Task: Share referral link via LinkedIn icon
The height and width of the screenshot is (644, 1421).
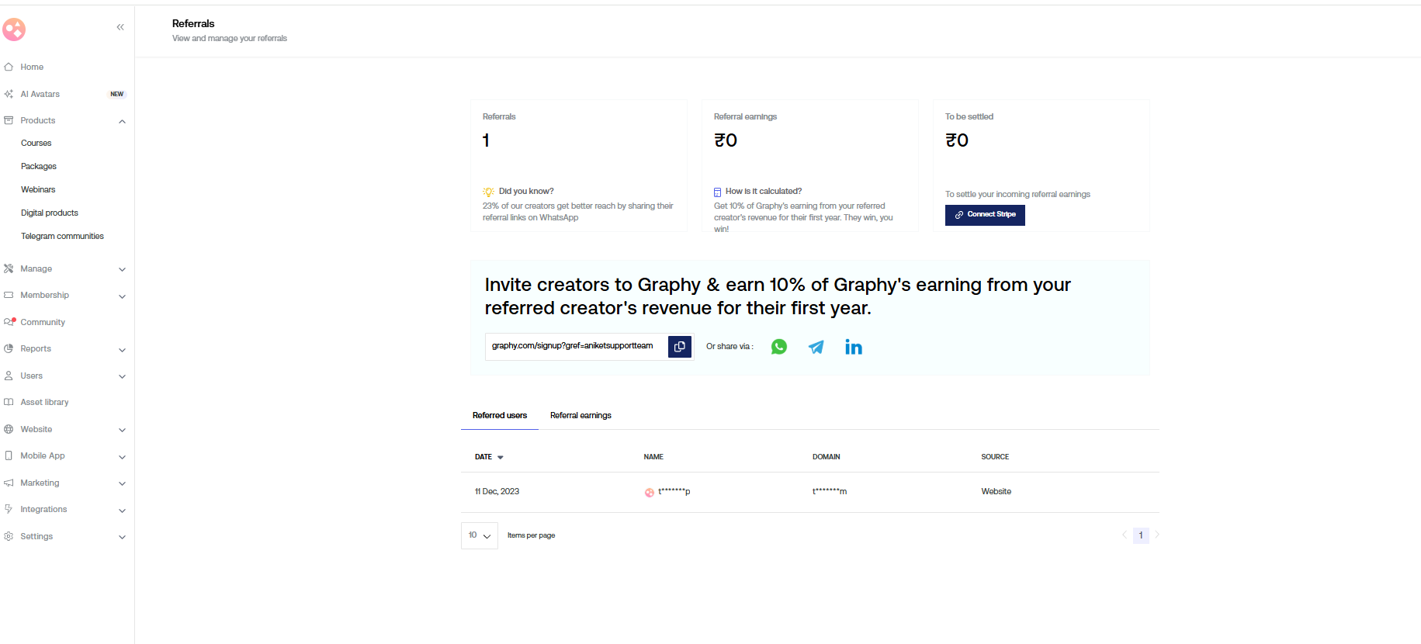Action: [854, 347]
